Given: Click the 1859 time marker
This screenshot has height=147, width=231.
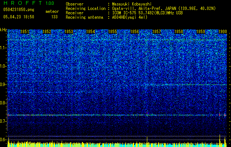Looking at the screenshot, I should [x=201, y=32].
